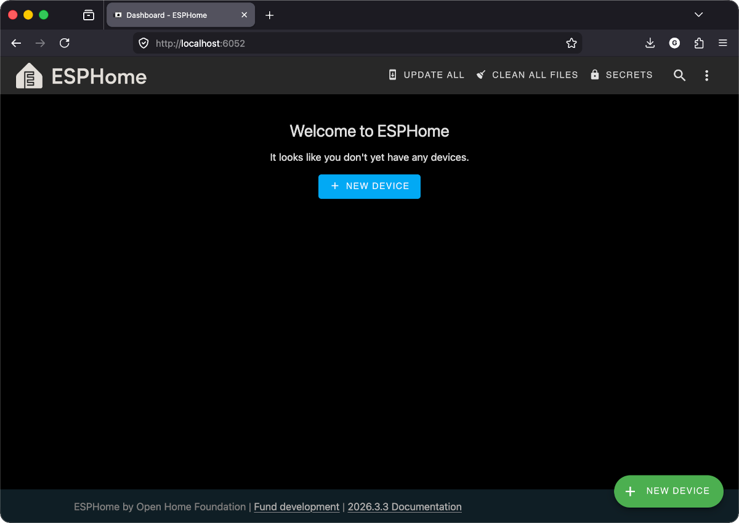Click the tab overview icon beside window controls
Image resolution: width=739 pixels, height=523 pixels.
coord(89,15)
